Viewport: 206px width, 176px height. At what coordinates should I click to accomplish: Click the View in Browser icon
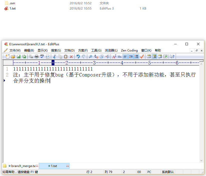click(x=48, y=56)
